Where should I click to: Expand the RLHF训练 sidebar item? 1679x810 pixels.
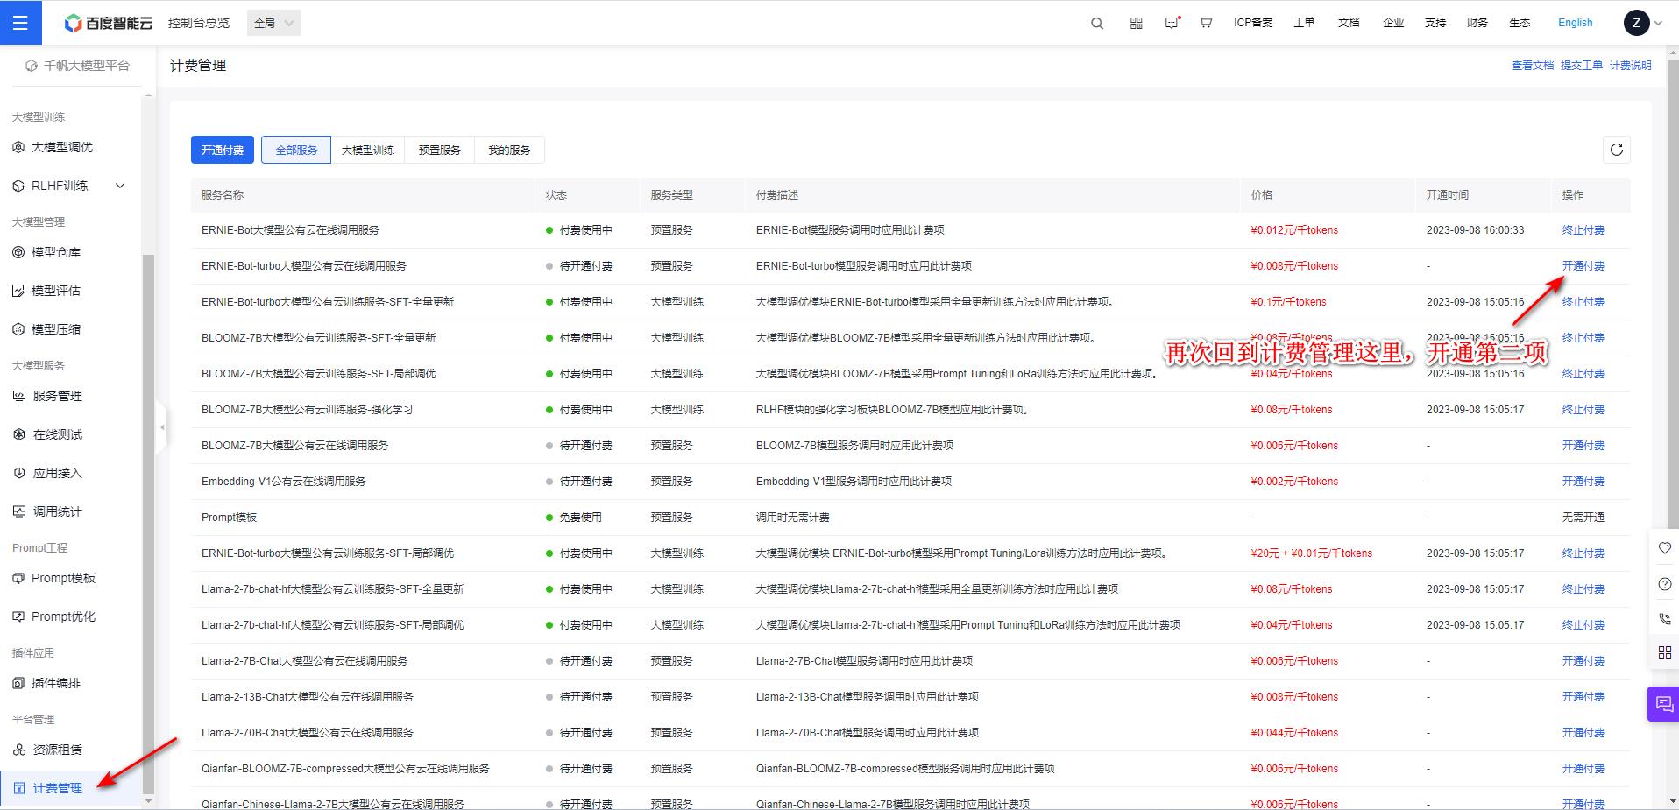(120, 186)
